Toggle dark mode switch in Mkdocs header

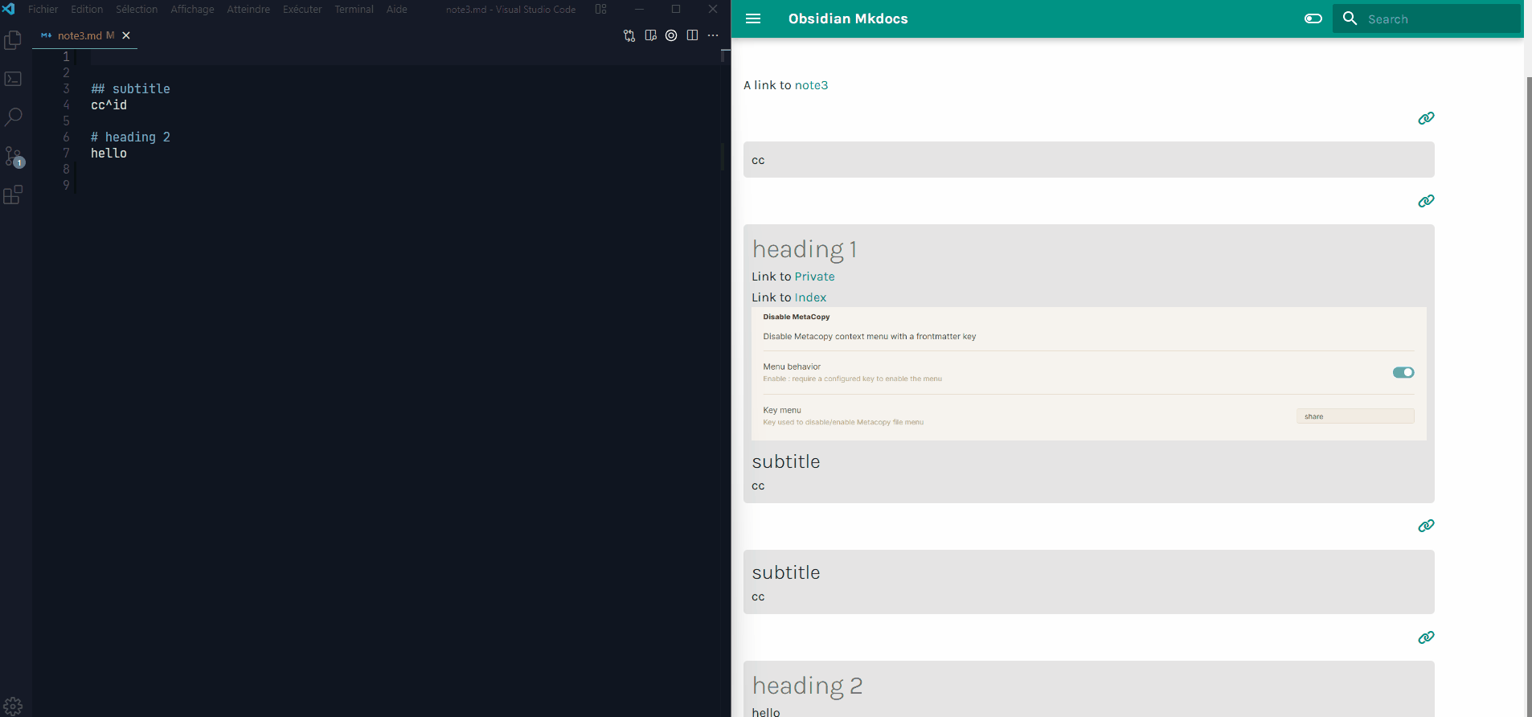(x=1313, y=18)
